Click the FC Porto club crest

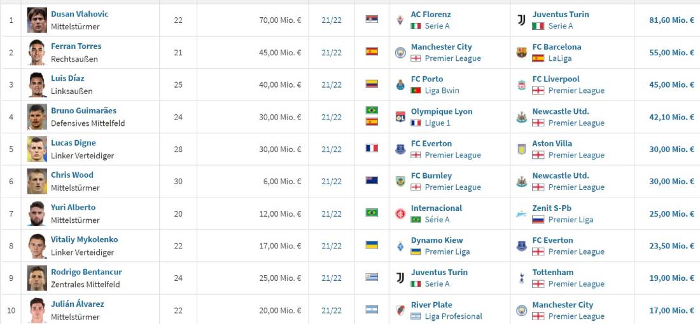(x=400, y=85)
